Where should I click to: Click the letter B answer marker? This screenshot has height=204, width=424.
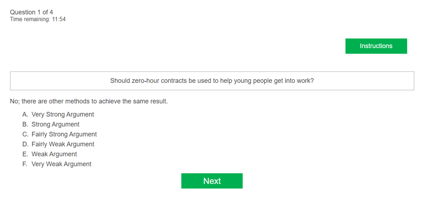tap(25, 124)
